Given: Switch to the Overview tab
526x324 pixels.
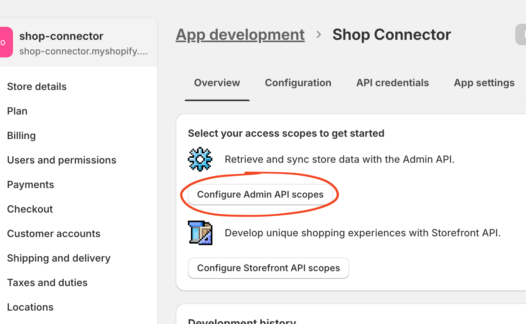Looking at the screenshot, I should [x=217, y=83].
